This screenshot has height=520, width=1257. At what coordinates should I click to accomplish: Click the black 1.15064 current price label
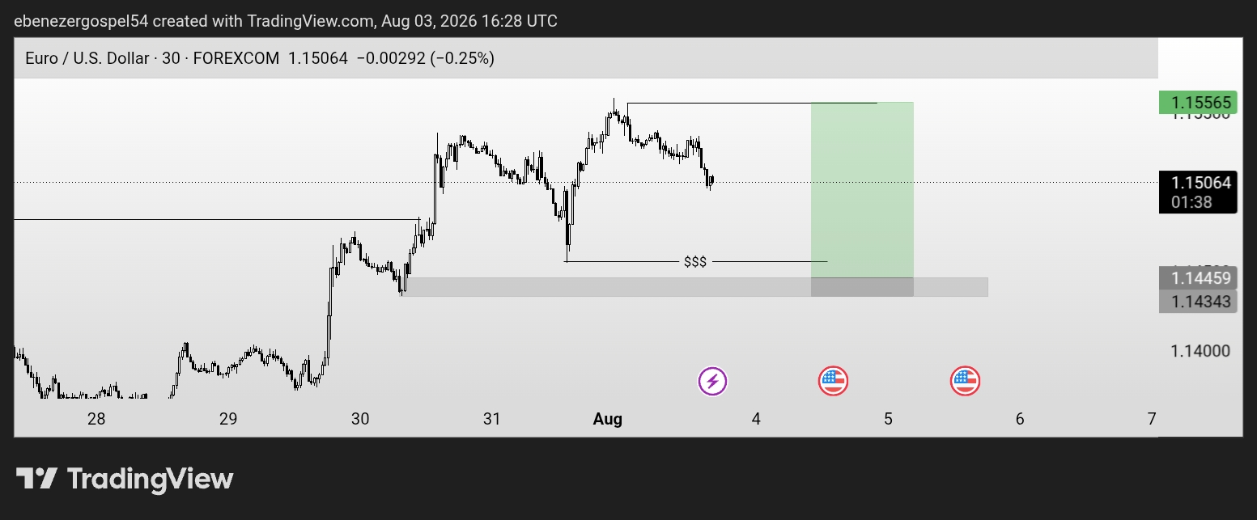click(1198, 192)
